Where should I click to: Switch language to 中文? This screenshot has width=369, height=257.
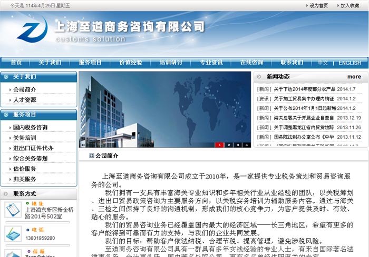323,63
